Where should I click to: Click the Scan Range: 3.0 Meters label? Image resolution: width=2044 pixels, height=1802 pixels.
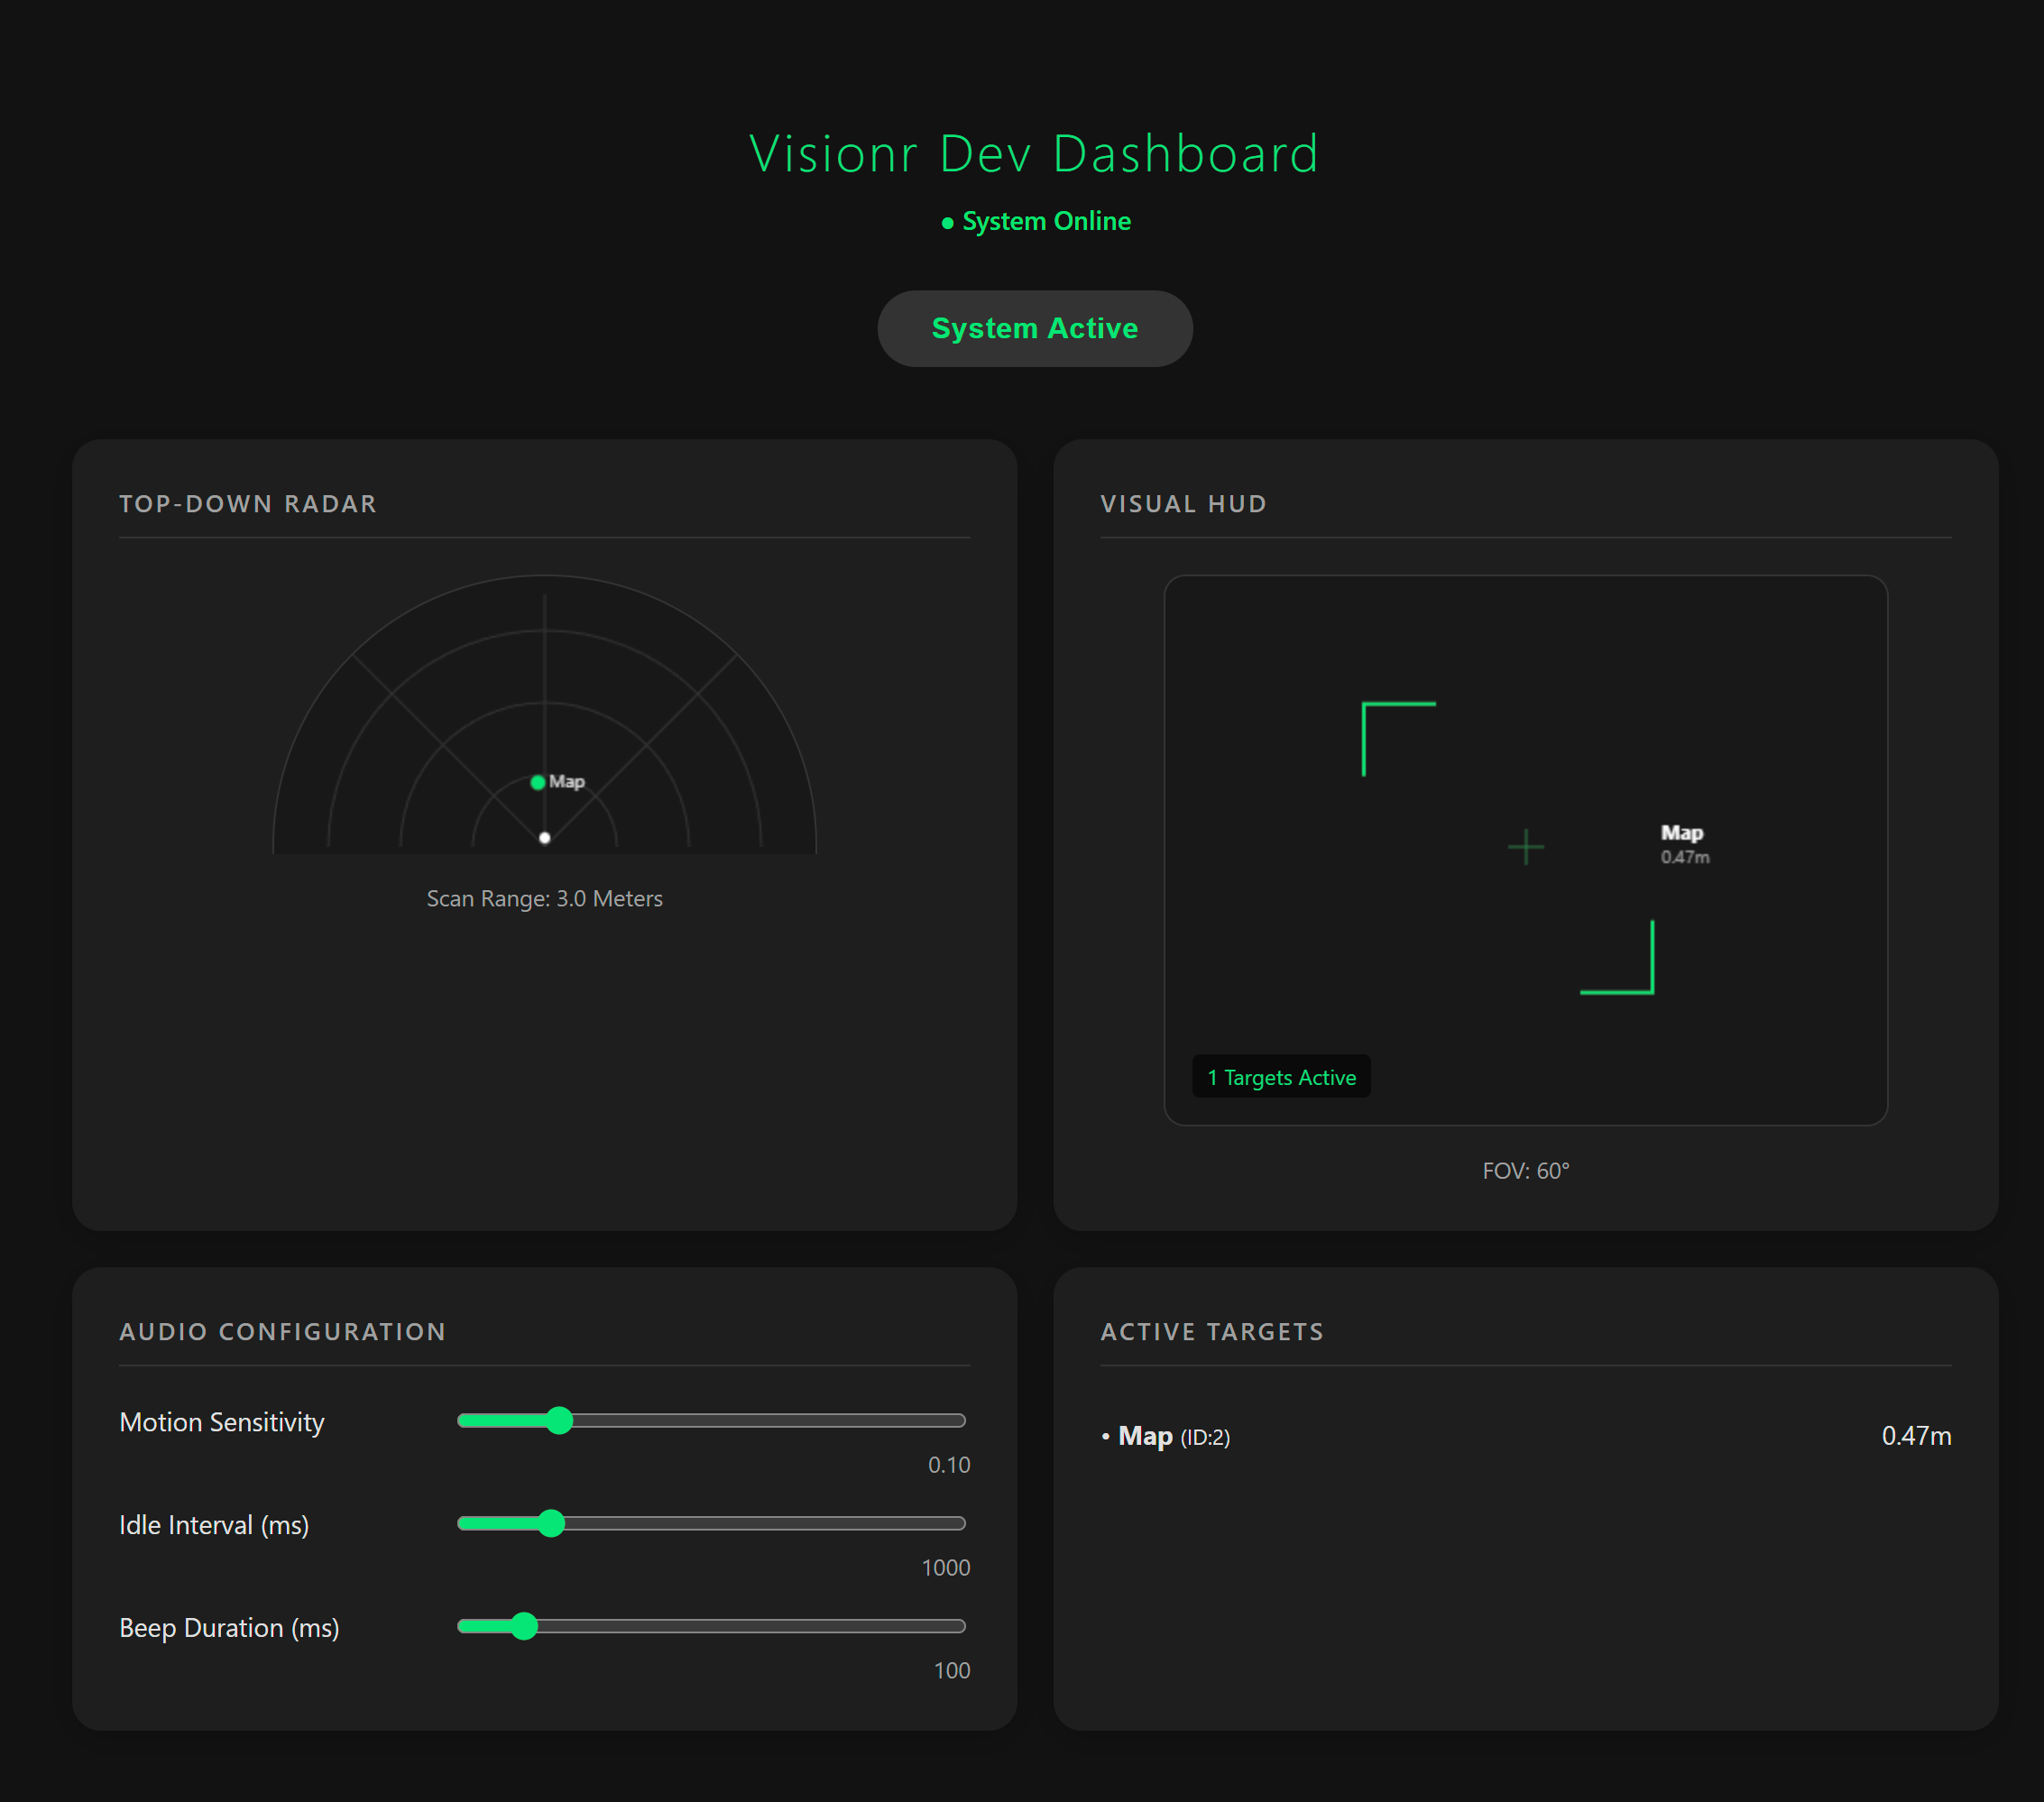click(x=544, y=898)
